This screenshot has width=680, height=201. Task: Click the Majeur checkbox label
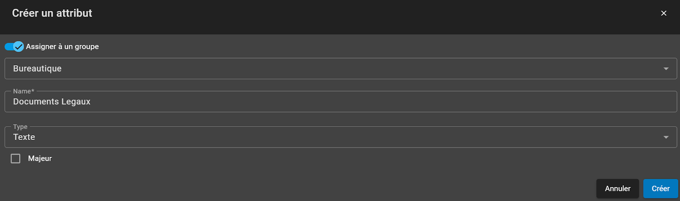(40, 159)
